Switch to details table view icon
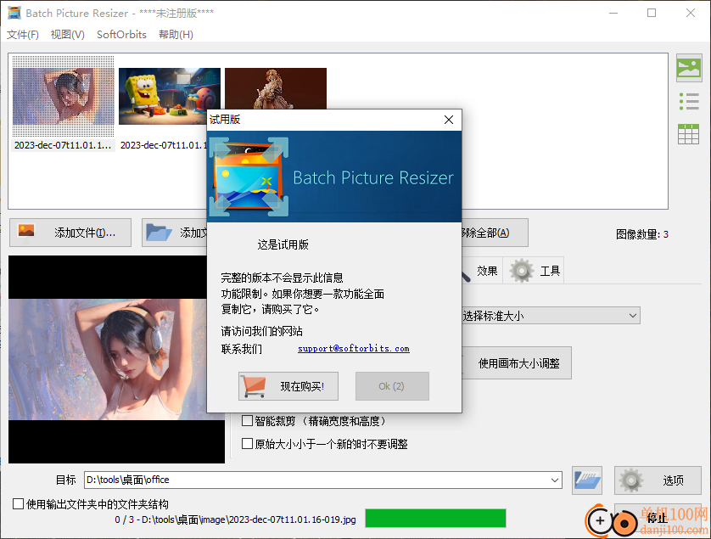Screen dimensions: 711x539 688,134
